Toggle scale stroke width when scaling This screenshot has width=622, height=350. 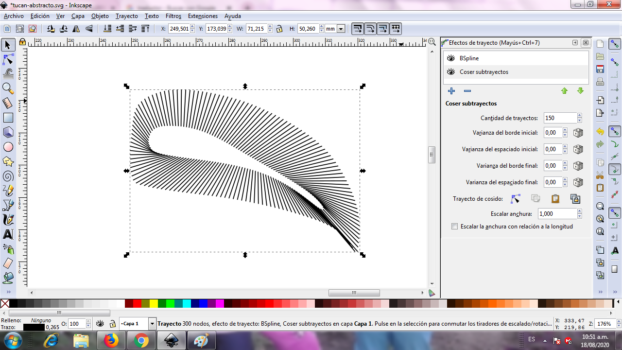358,29
